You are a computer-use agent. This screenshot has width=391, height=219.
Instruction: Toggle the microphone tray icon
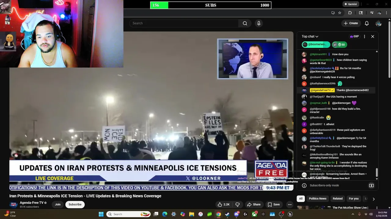pos(359,214)
